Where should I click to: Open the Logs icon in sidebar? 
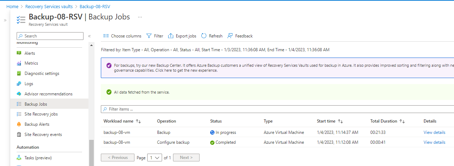[19, 84]
